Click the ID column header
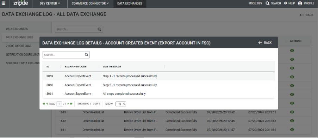 point(48,66)
